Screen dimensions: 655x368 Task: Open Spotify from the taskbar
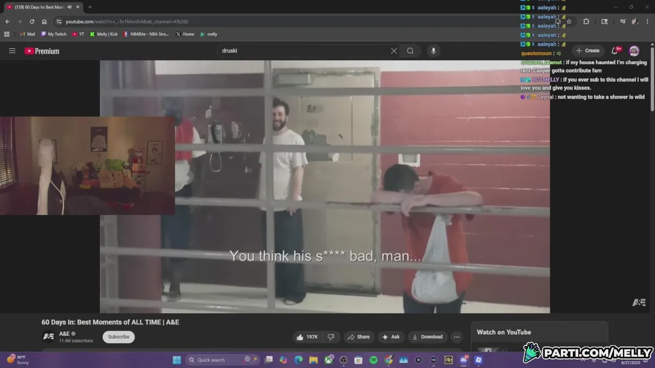tap(374, 360)
